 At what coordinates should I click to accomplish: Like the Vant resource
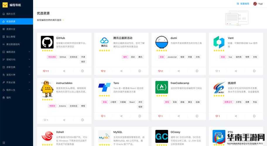218,71
